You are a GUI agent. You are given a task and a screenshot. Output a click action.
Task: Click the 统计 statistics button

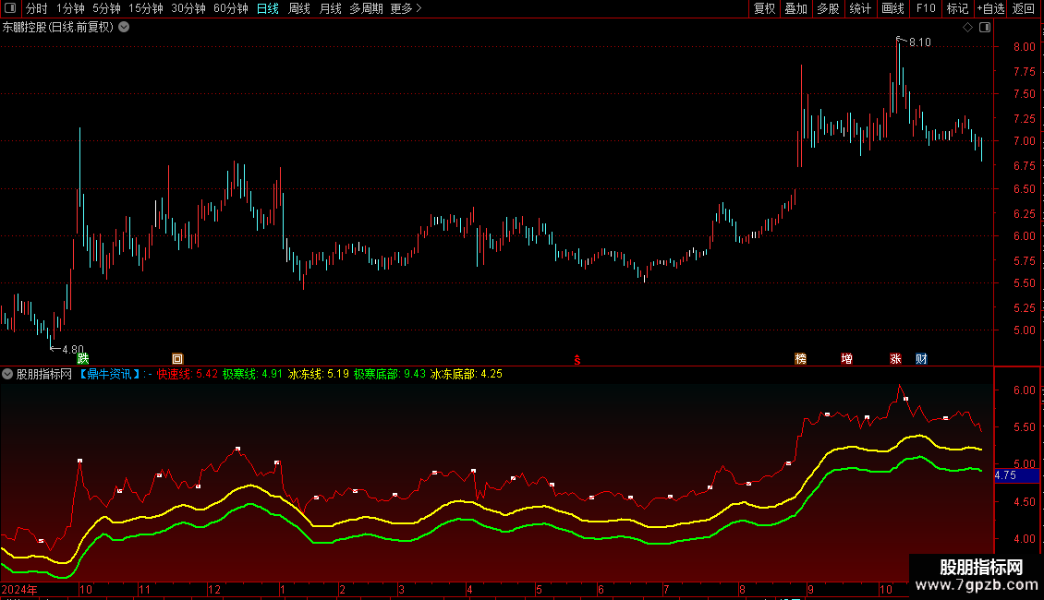(x=860, y=8)
